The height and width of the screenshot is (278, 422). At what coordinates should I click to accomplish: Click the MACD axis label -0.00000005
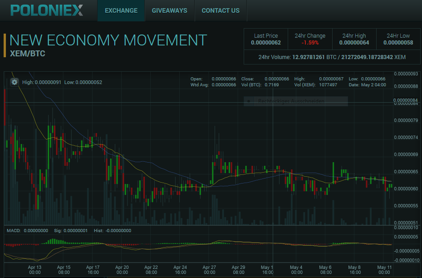click(x=407, y=251)
